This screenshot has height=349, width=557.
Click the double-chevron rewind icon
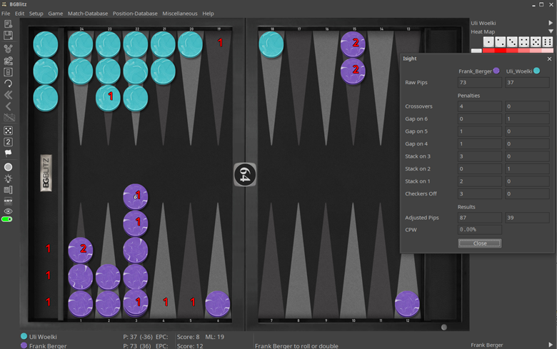click(x=8, y=95)
